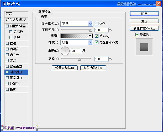Enable the 颜色叠加 checkbox

pyautogui.click(x=7, y=66)
